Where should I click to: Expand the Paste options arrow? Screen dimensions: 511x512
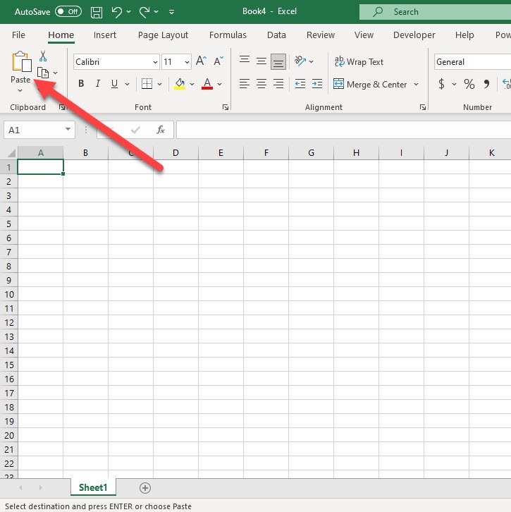click(20, 90)
